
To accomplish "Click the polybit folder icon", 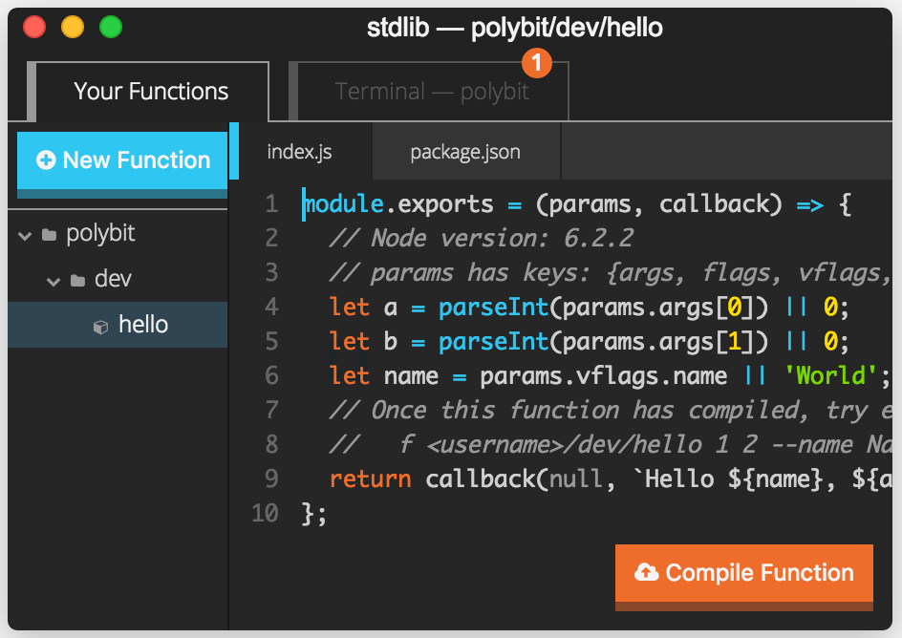I will click(49, 235).
